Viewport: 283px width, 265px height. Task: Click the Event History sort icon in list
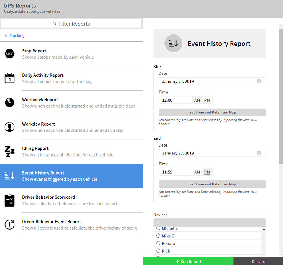click(x=9, y=176)
